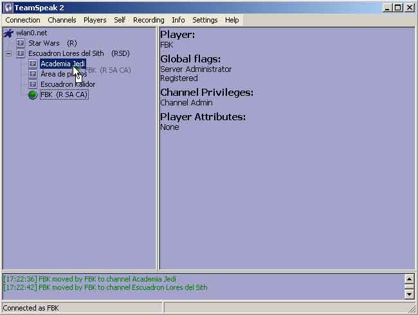418x315 pixels.
Task: Click the 'Server Administrator' flag text
Action: (x=196, y=69)
